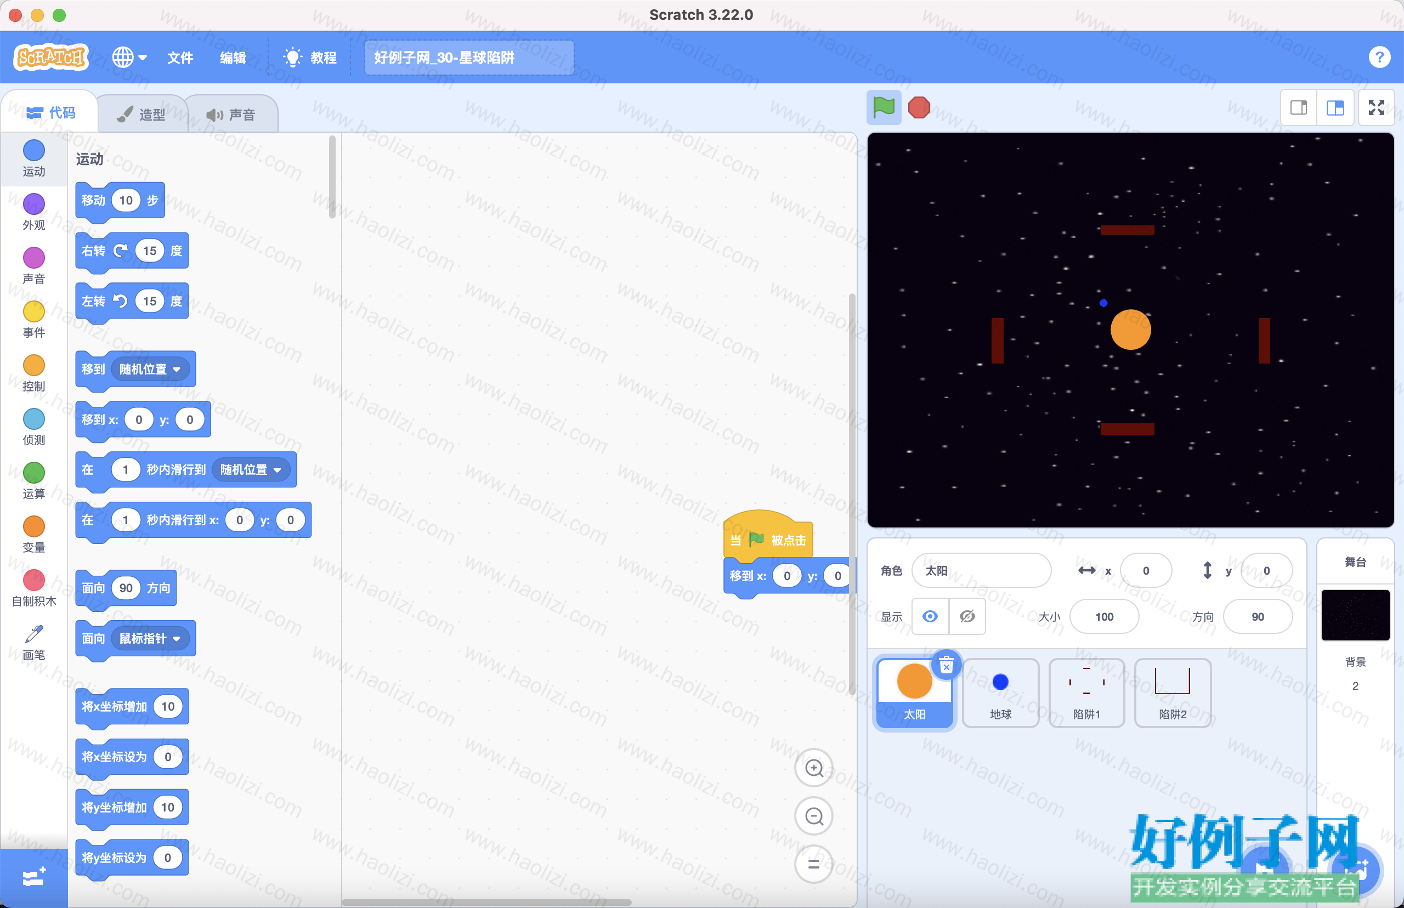Open the language globe dropdown
This screenshot has height=908, width=1404.
pyautogui.click(x=129, y=57)
